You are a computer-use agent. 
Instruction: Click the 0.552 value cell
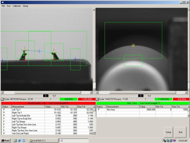pos(53,119)
